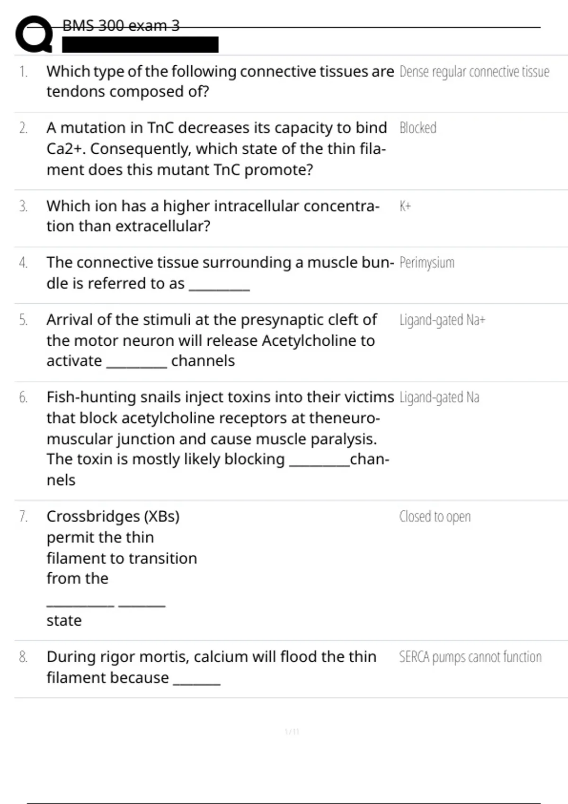Screen dimensions: 568x804
Task: Click answer Dense regular connective tissue
Action: [474, 71]
